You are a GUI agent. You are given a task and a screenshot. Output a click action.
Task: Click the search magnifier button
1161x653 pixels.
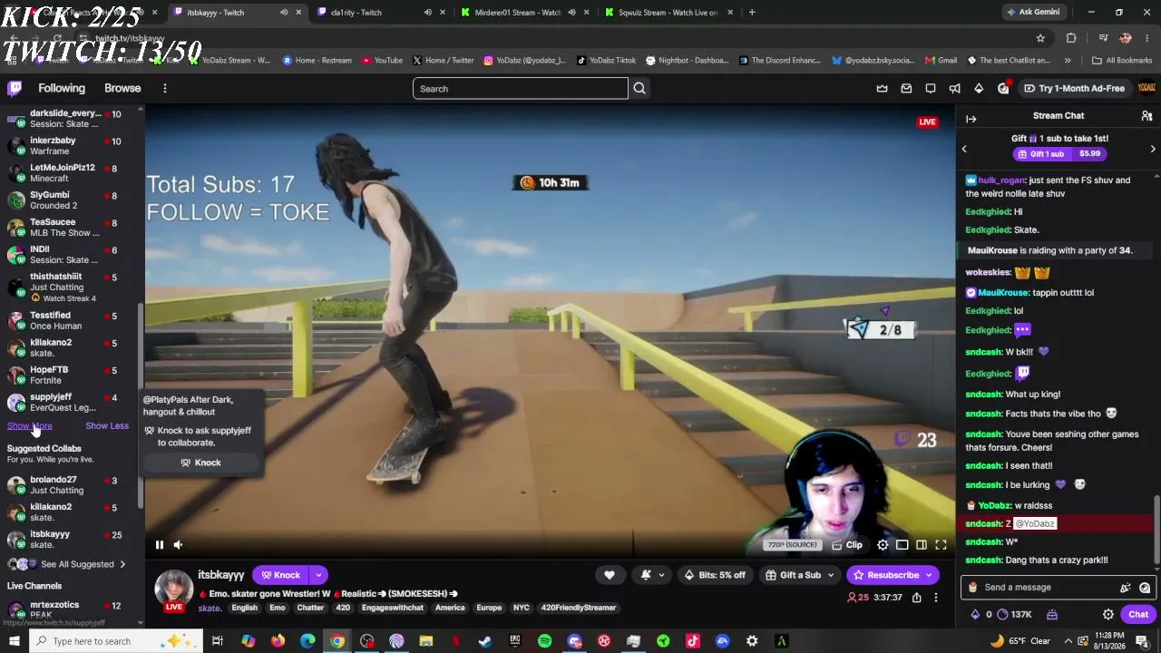click(x=639, y=88)
